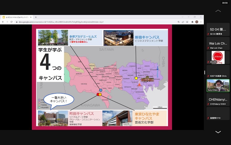Click the participant panel divider handle
Screen dimensions: 231x145
click(205, 72)
